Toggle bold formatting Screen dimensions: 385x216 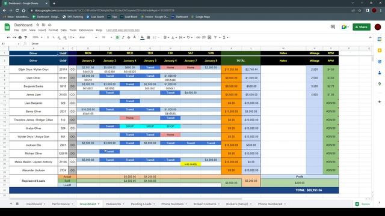click(x=117, y=37)
